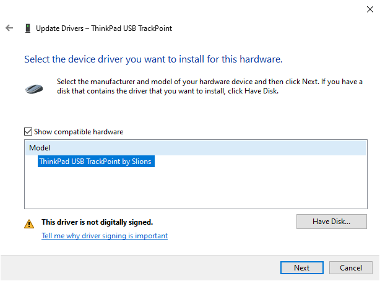Click the yellow warning triangle icon
Viewport: 380px width, 281px height.
29,224
